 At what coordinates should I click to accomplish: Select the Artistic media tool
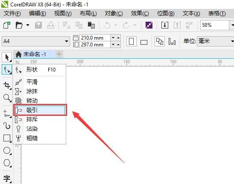click(7, 126)
